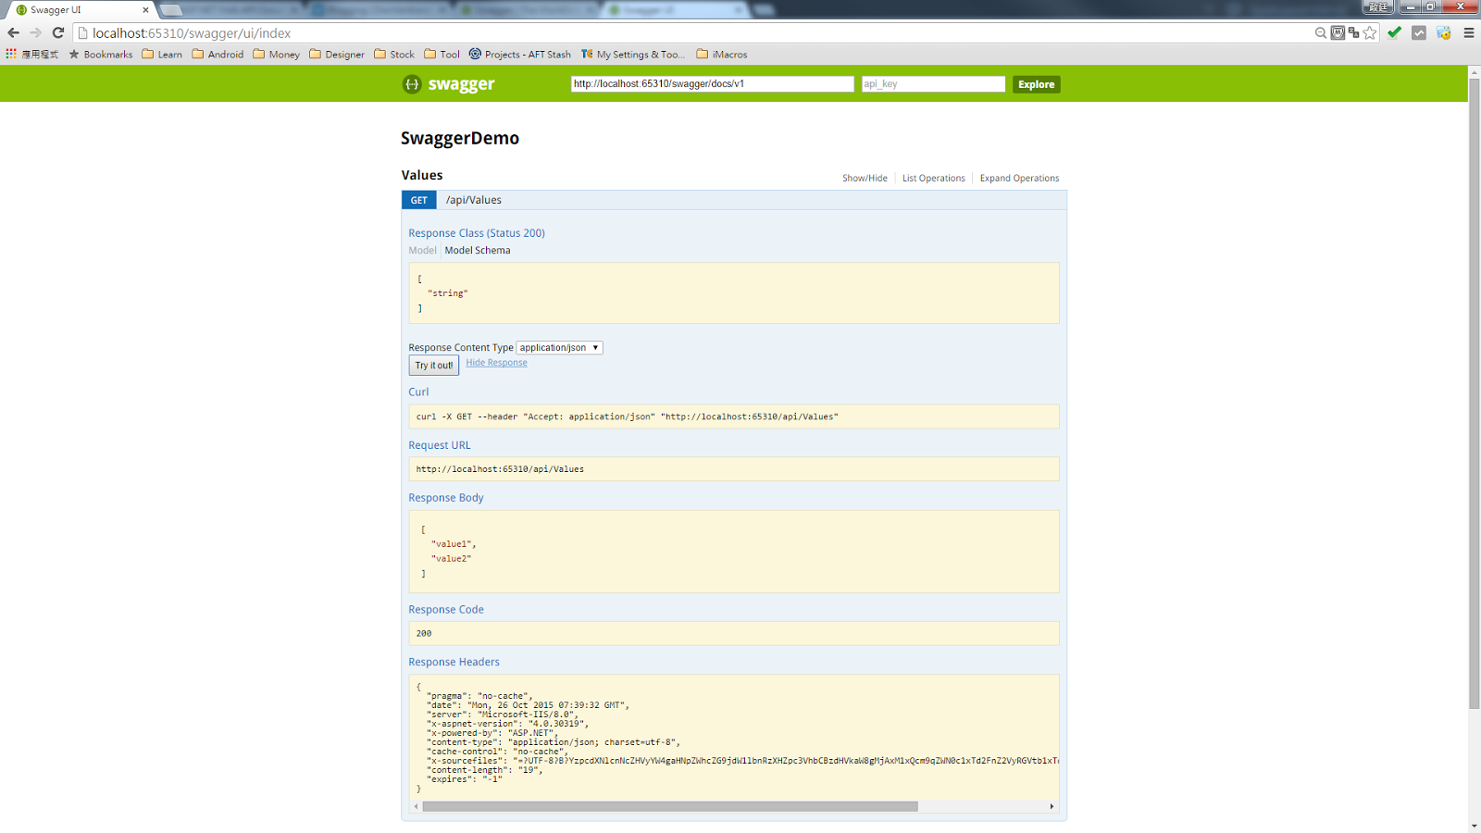1481x833 pixels.
Task: Switch to the Model view
Action: click(x=422, y=251)
